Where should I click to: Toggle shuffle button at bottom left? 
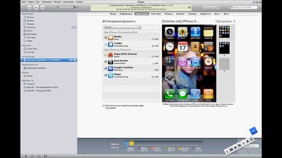pos(32,156)
